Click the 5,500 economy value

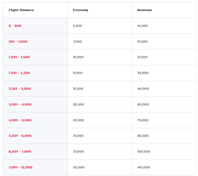tap(77, 26)
